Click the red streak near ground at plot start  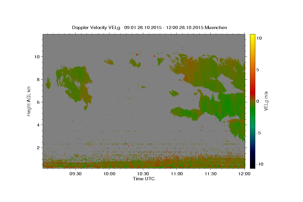(x=50, y=163)
